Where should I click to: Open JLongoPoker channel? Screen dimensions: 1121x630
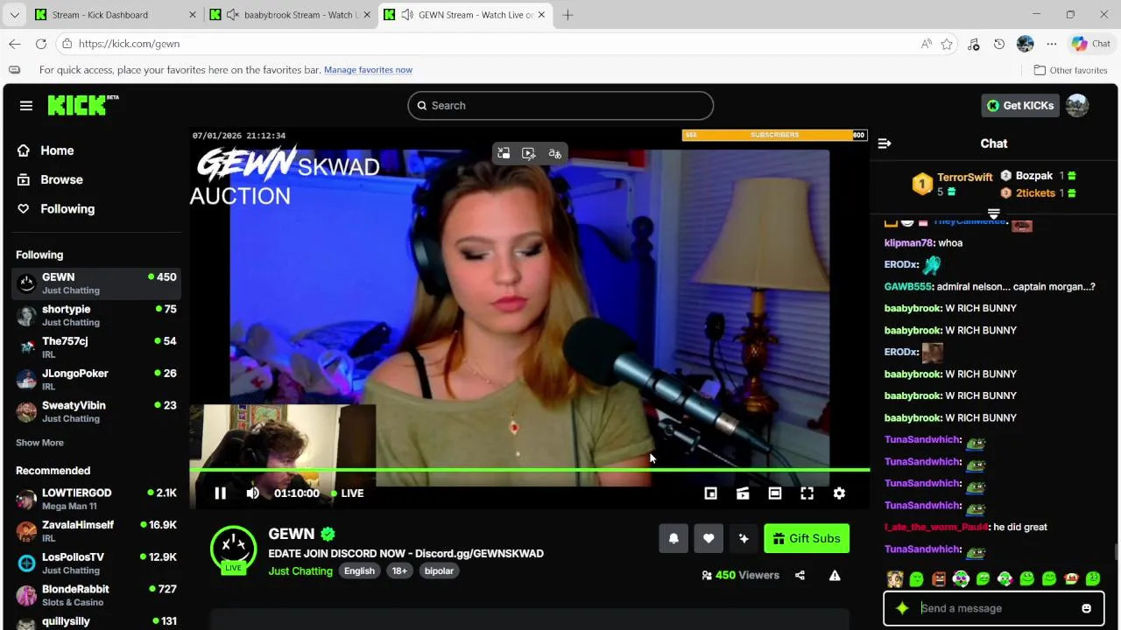[x=96, y=379]
